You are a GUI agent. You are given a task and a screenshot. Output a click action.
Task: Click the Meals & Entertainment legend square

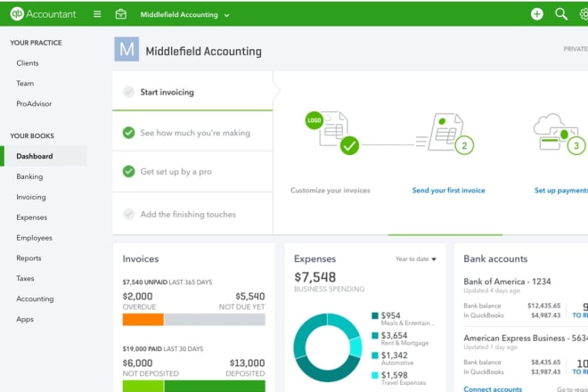coord(374,315)
